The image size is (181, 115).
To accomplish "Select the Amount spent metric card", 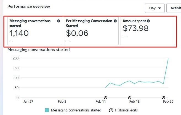I will pos(148,31).
